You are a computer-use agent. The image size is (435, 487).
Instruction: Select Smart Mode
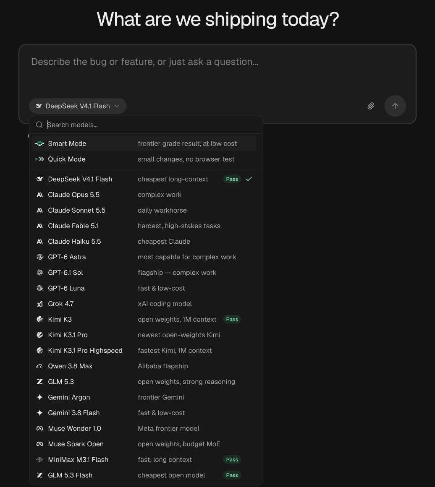[144, 143]
